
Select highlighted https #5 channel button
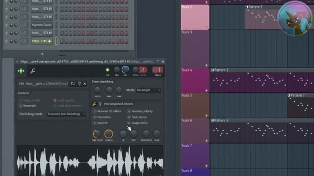[x=42, y=41]
